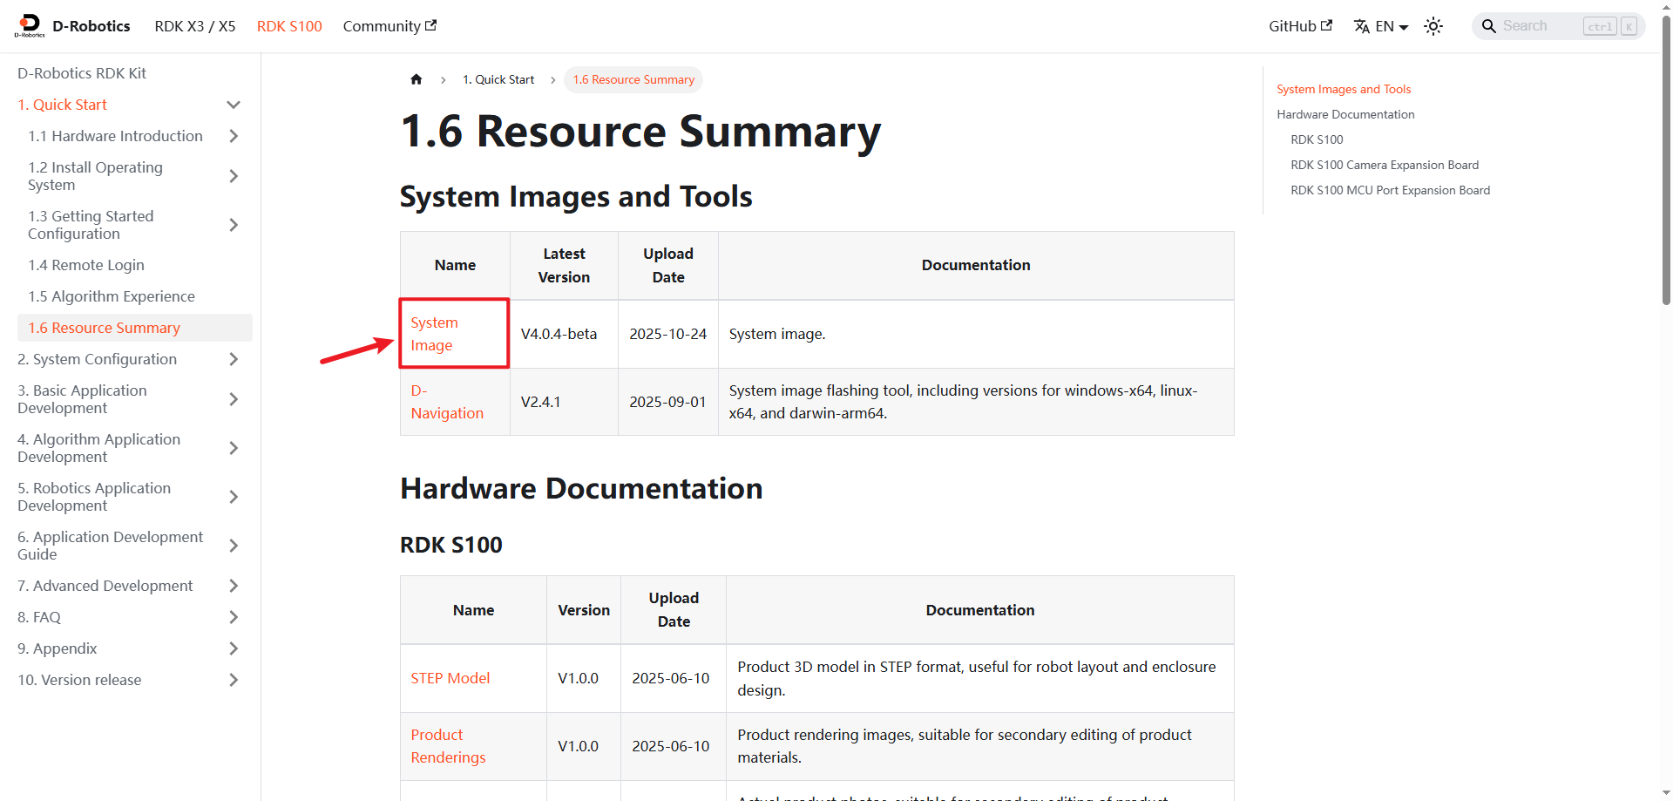The width and height of the screenshot is (1673, 801).
Task: Switch to RDK X3 / X5 docs
Action: click(x=195, y=26)
